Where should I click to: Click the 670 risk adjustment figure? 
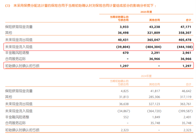[x=125, y=53]
